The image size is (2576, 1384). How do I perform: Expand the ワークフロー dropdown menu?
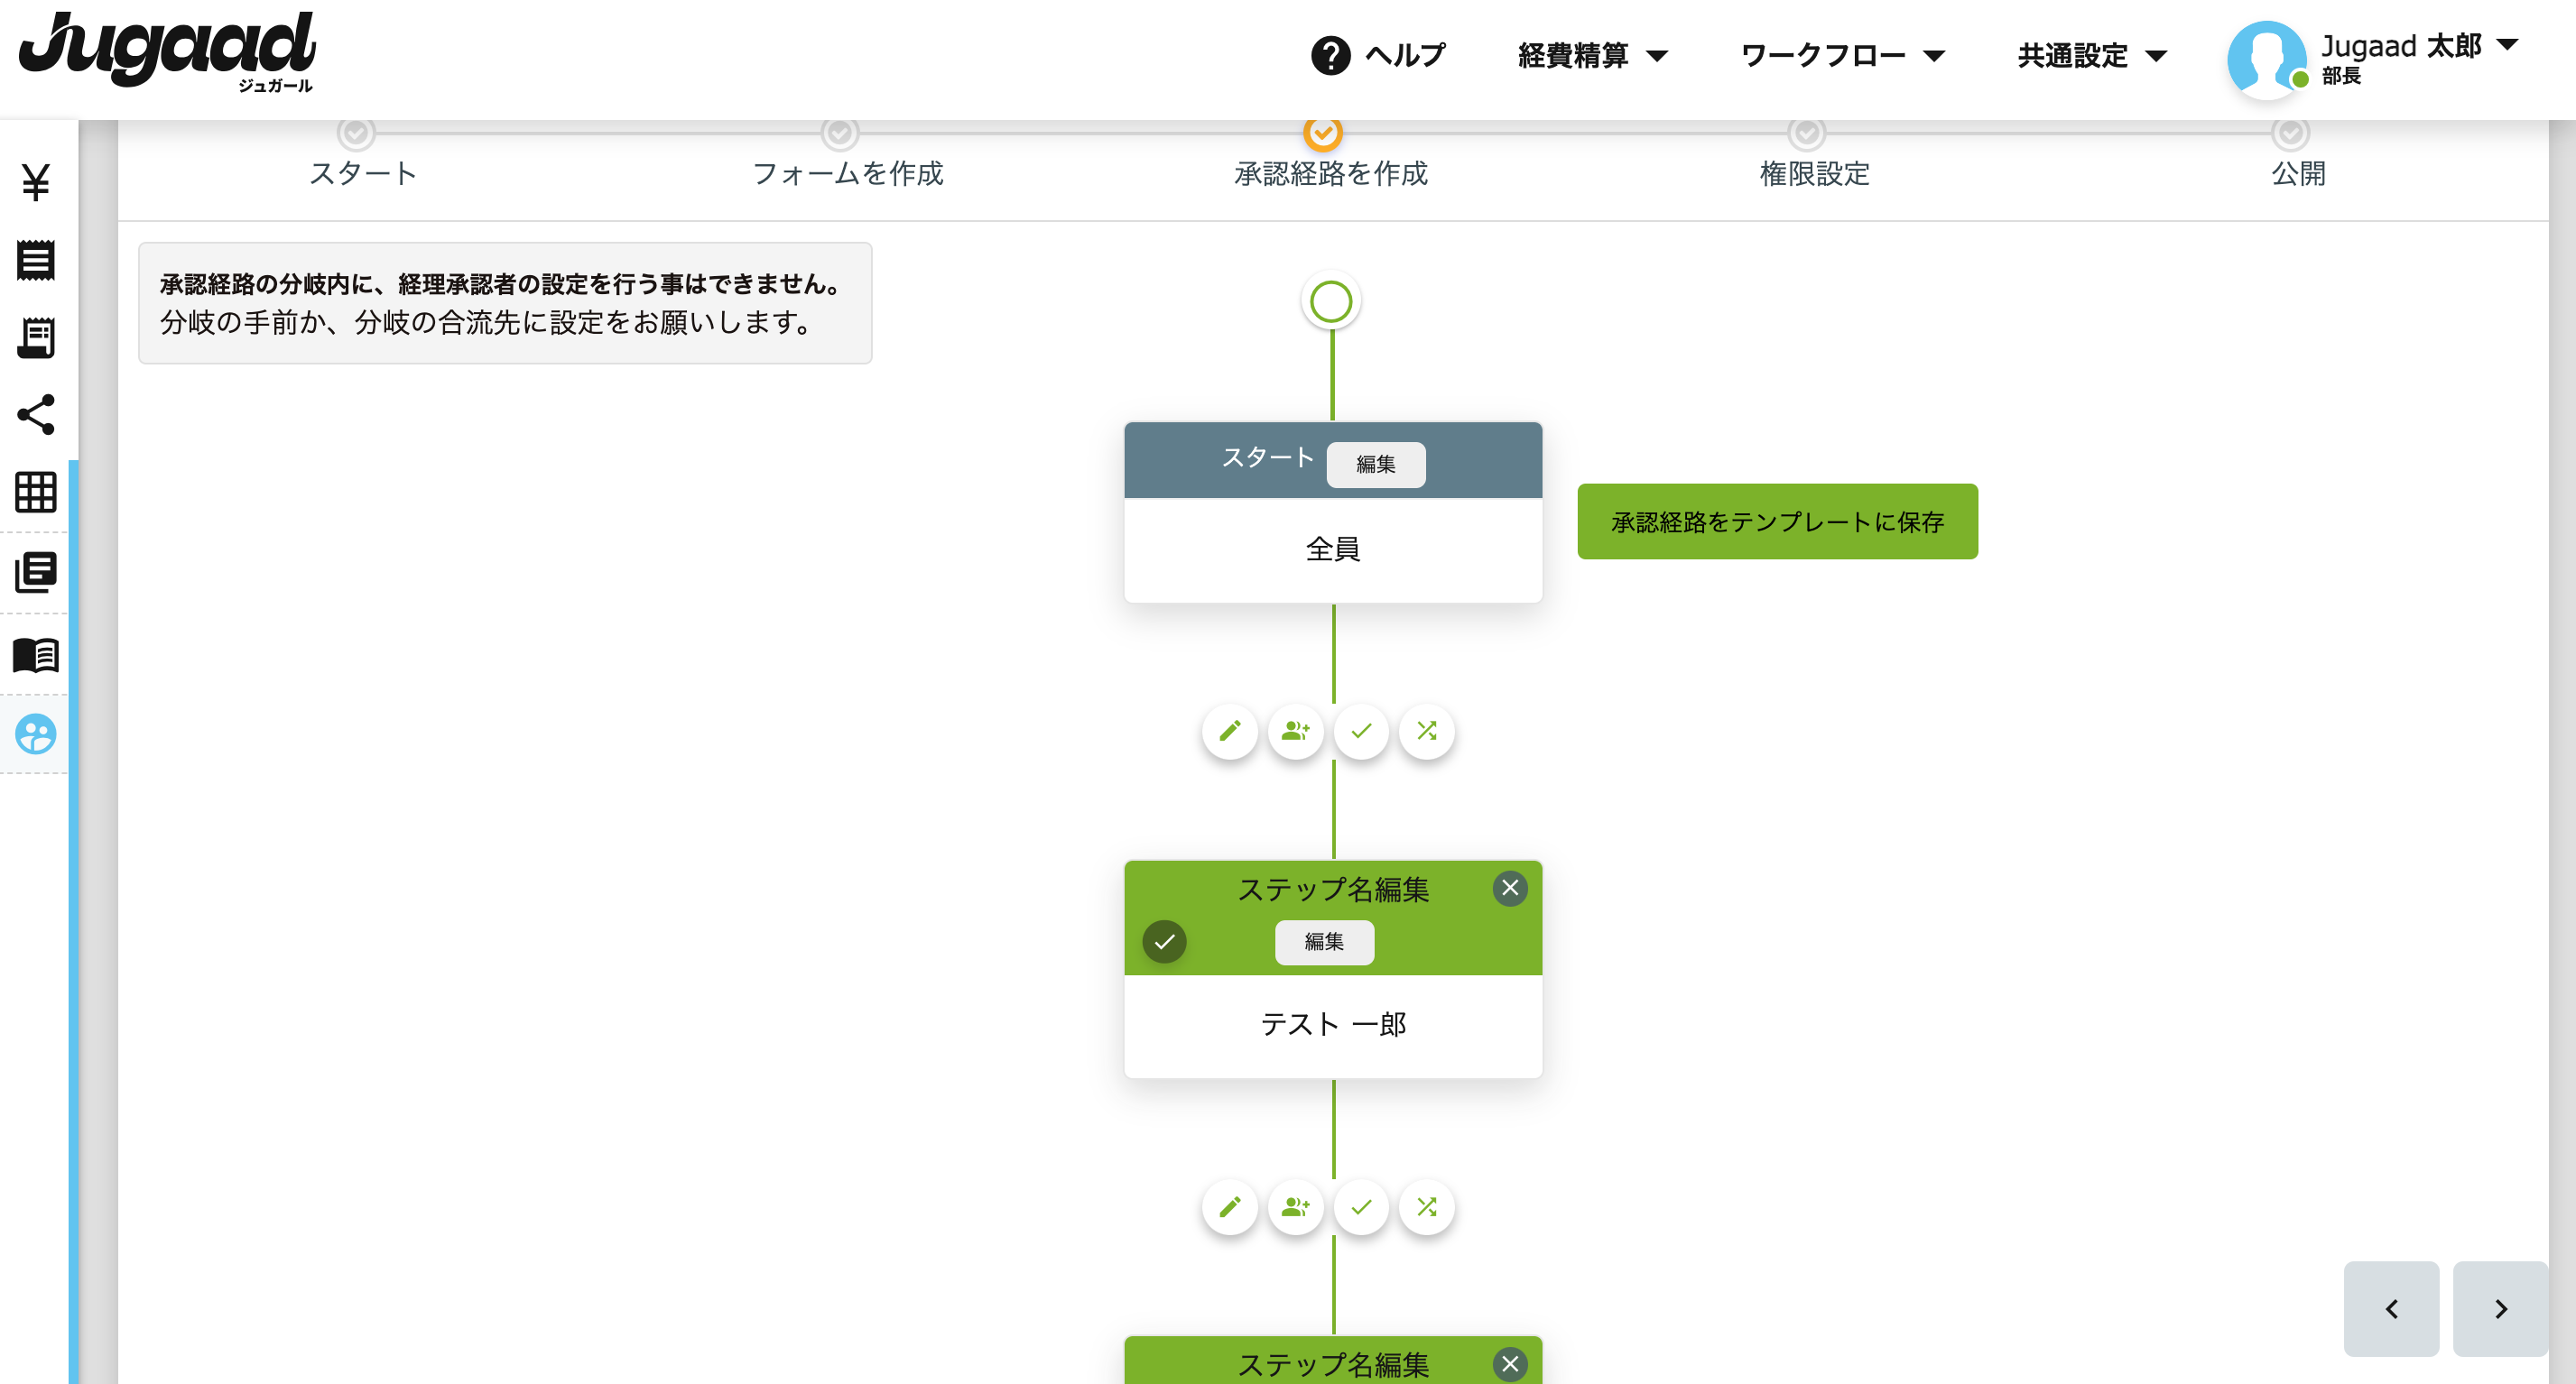1843,56
